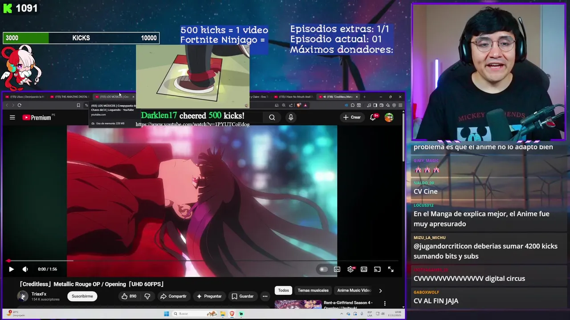Click the Preguntar button
Viewport: 570px width, 320px height.
209,296
